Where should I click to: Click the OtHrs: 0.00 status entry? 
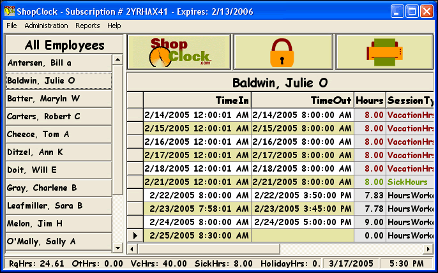[x=98, y=263]
